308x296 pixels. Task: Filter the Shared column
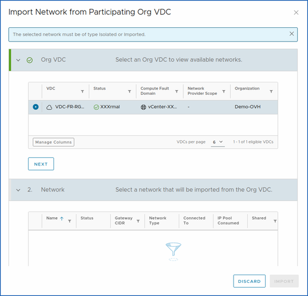click(x=275, y=221)
